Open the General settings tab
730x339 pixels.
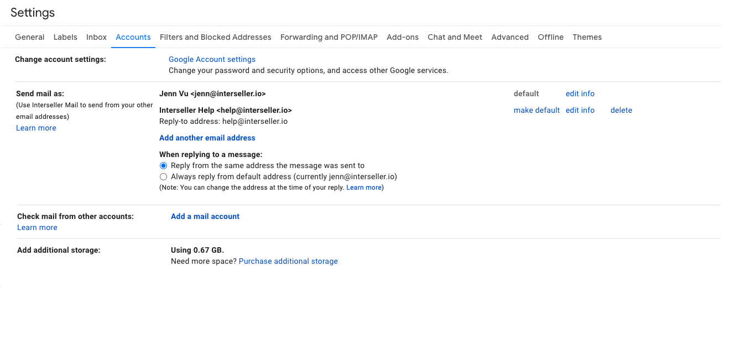[x=30, y=37]
